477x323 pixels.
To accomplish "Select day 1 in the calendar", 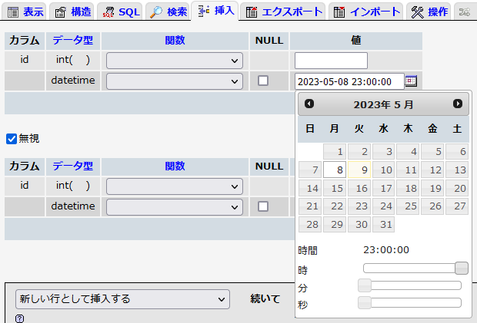I will pos(335,151).
